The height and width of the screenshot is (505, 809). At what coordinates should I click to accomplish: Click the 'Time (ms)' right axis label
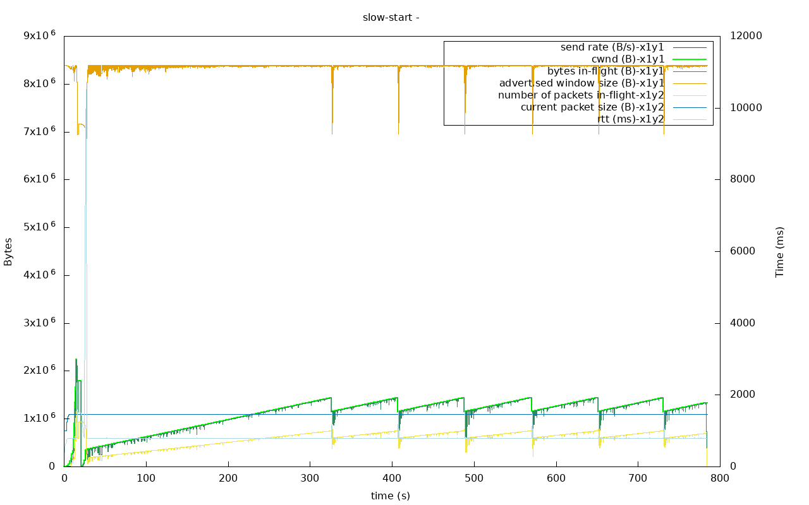click(780, 251)
